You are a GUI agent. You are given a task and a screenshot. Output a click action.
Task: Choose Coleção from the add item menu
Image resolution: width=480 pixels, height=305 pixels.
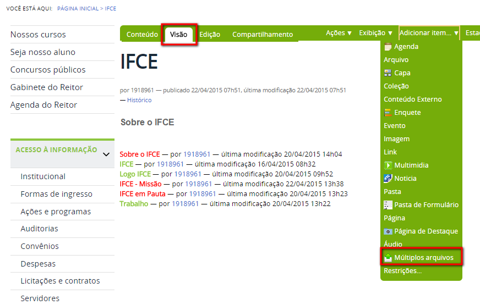coord(396,86)
